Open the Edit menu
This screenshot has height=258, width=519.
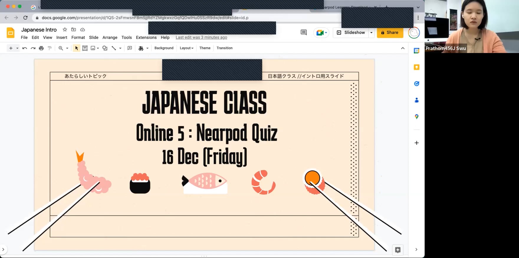pyautogui.click(x=35, y=37)
